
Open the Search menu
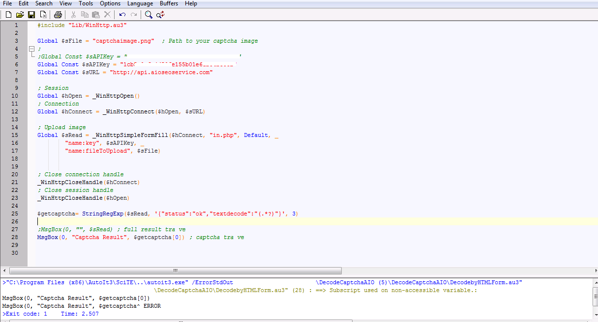coord(44,3)
